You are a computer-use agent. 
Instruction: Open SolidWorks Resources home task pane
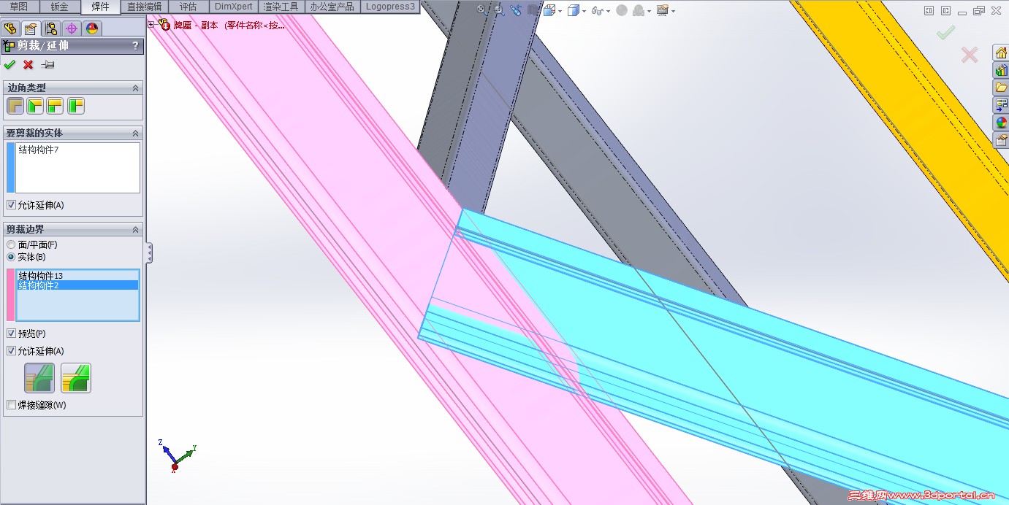[1000, 53]
